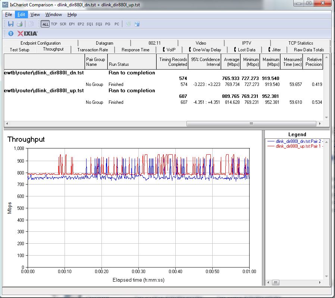Viewport: 335px width, 298px height.
Task: Switch to the 802.11 tab
Action: [x=154, y=43]
